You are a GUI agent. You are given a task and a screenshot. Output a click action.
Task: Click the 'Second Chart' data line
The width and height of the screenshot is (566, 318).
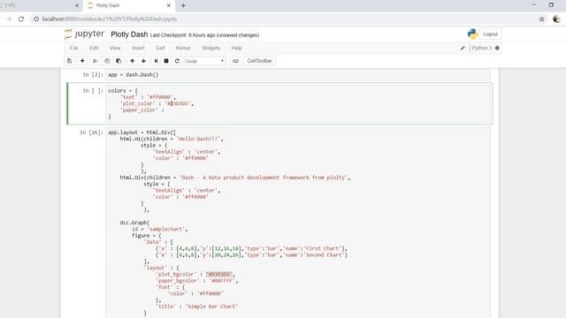click(x=251, y=255)
